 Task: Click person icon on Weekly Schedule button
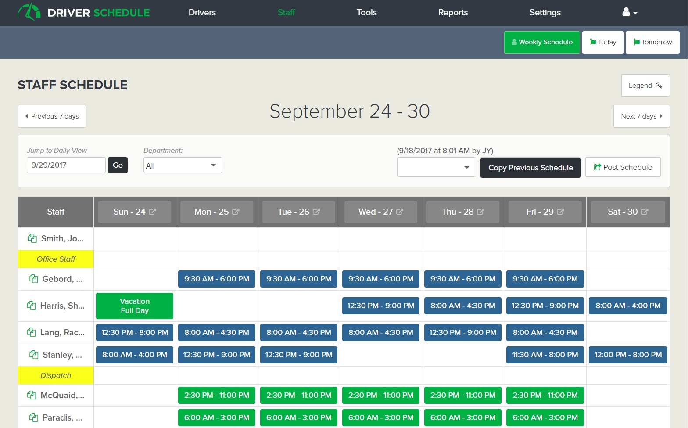point(514,42)
